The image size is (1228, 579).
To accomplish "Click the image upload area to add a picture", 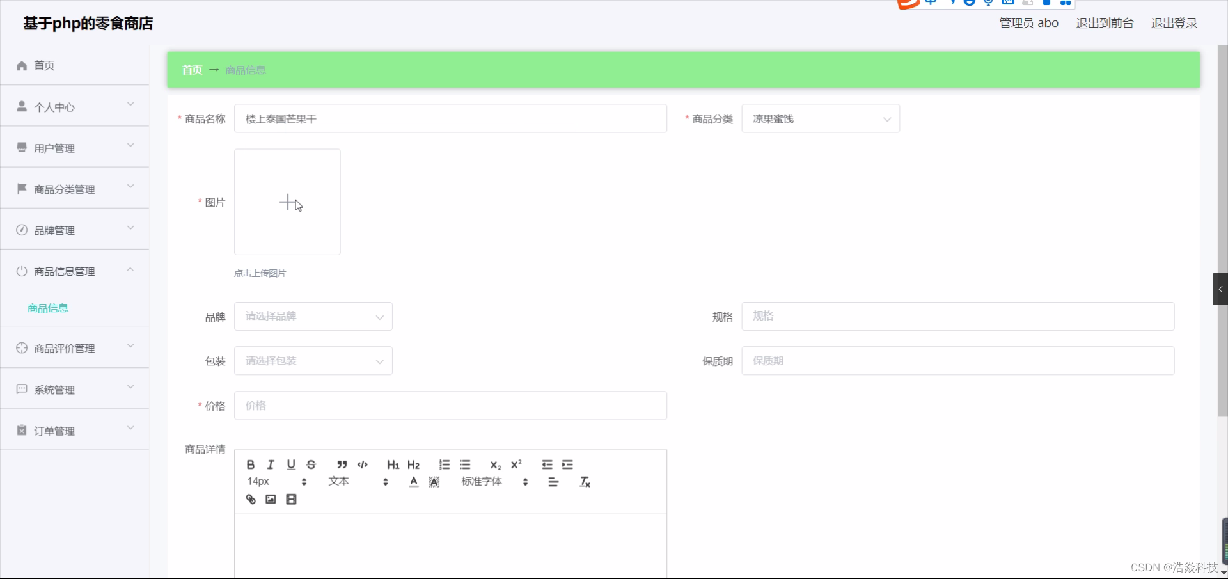I will coord(287,202).
